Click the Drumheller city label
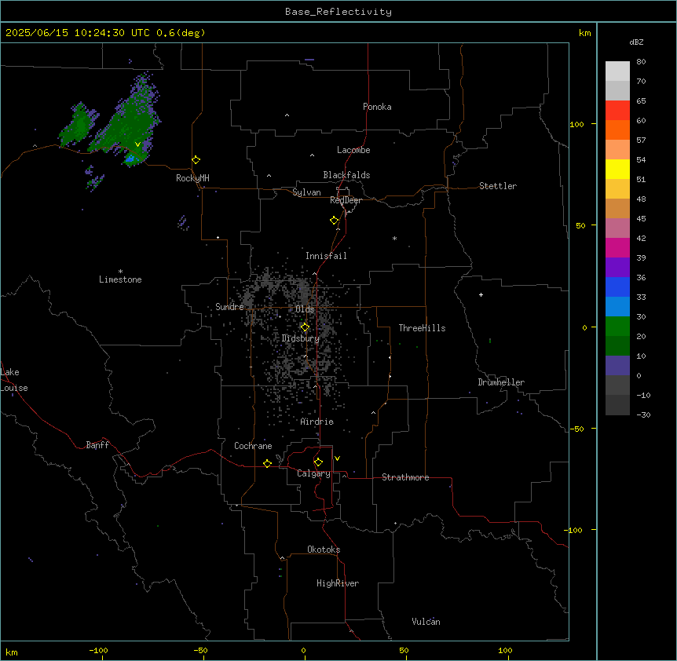677x661 pixels. tap(501, 382)
